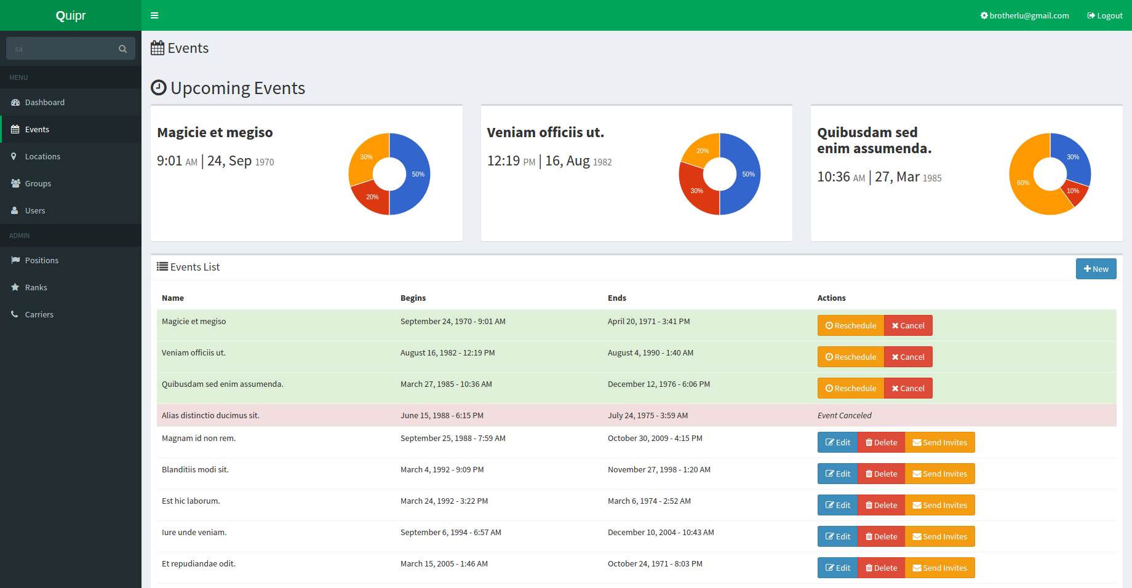The width and height of the screenshot is (1132, 588).
Task: Delete the Et repudiandae odit. event
Action: (x=881, y=568)
